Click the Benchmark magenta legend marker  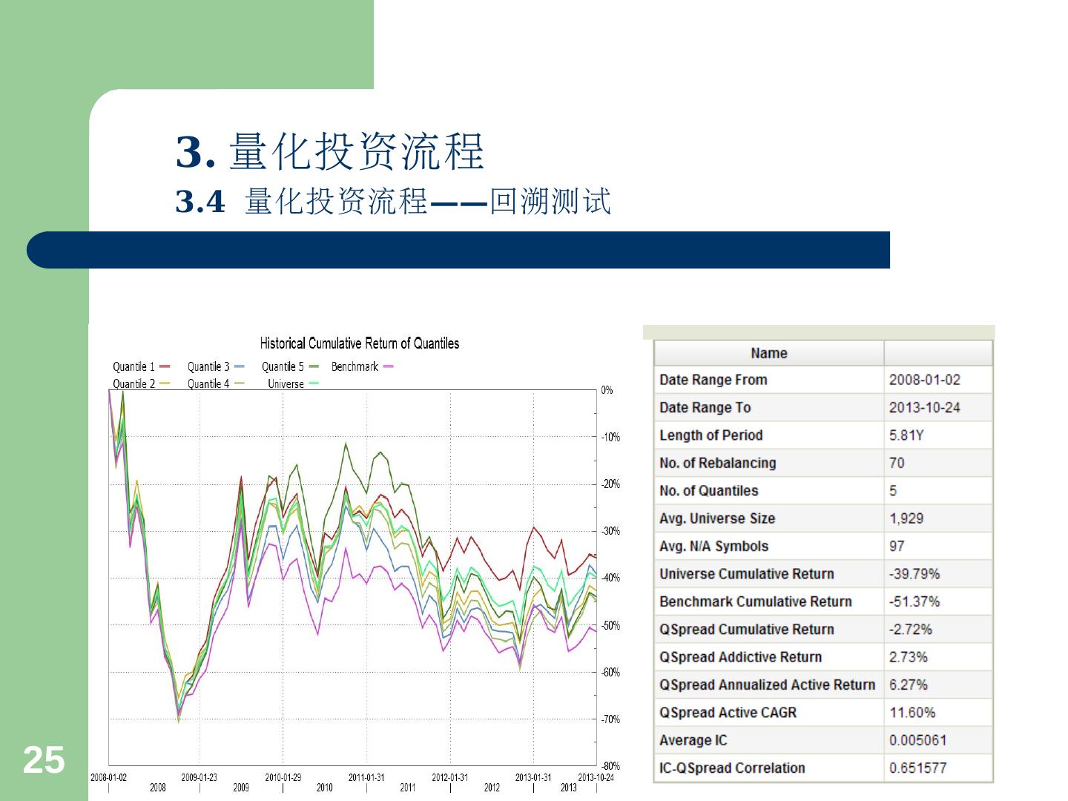[x=388, y=366]
